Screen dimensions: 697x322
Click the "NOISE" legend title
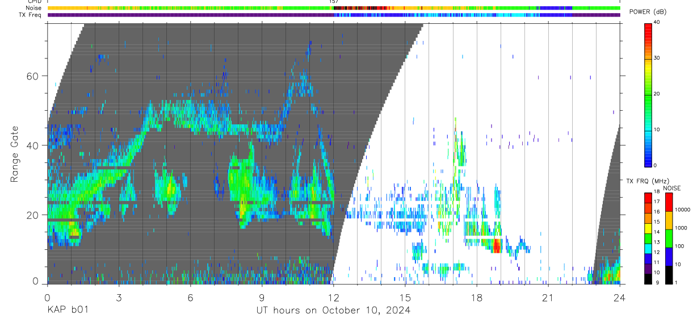[672, 188]
